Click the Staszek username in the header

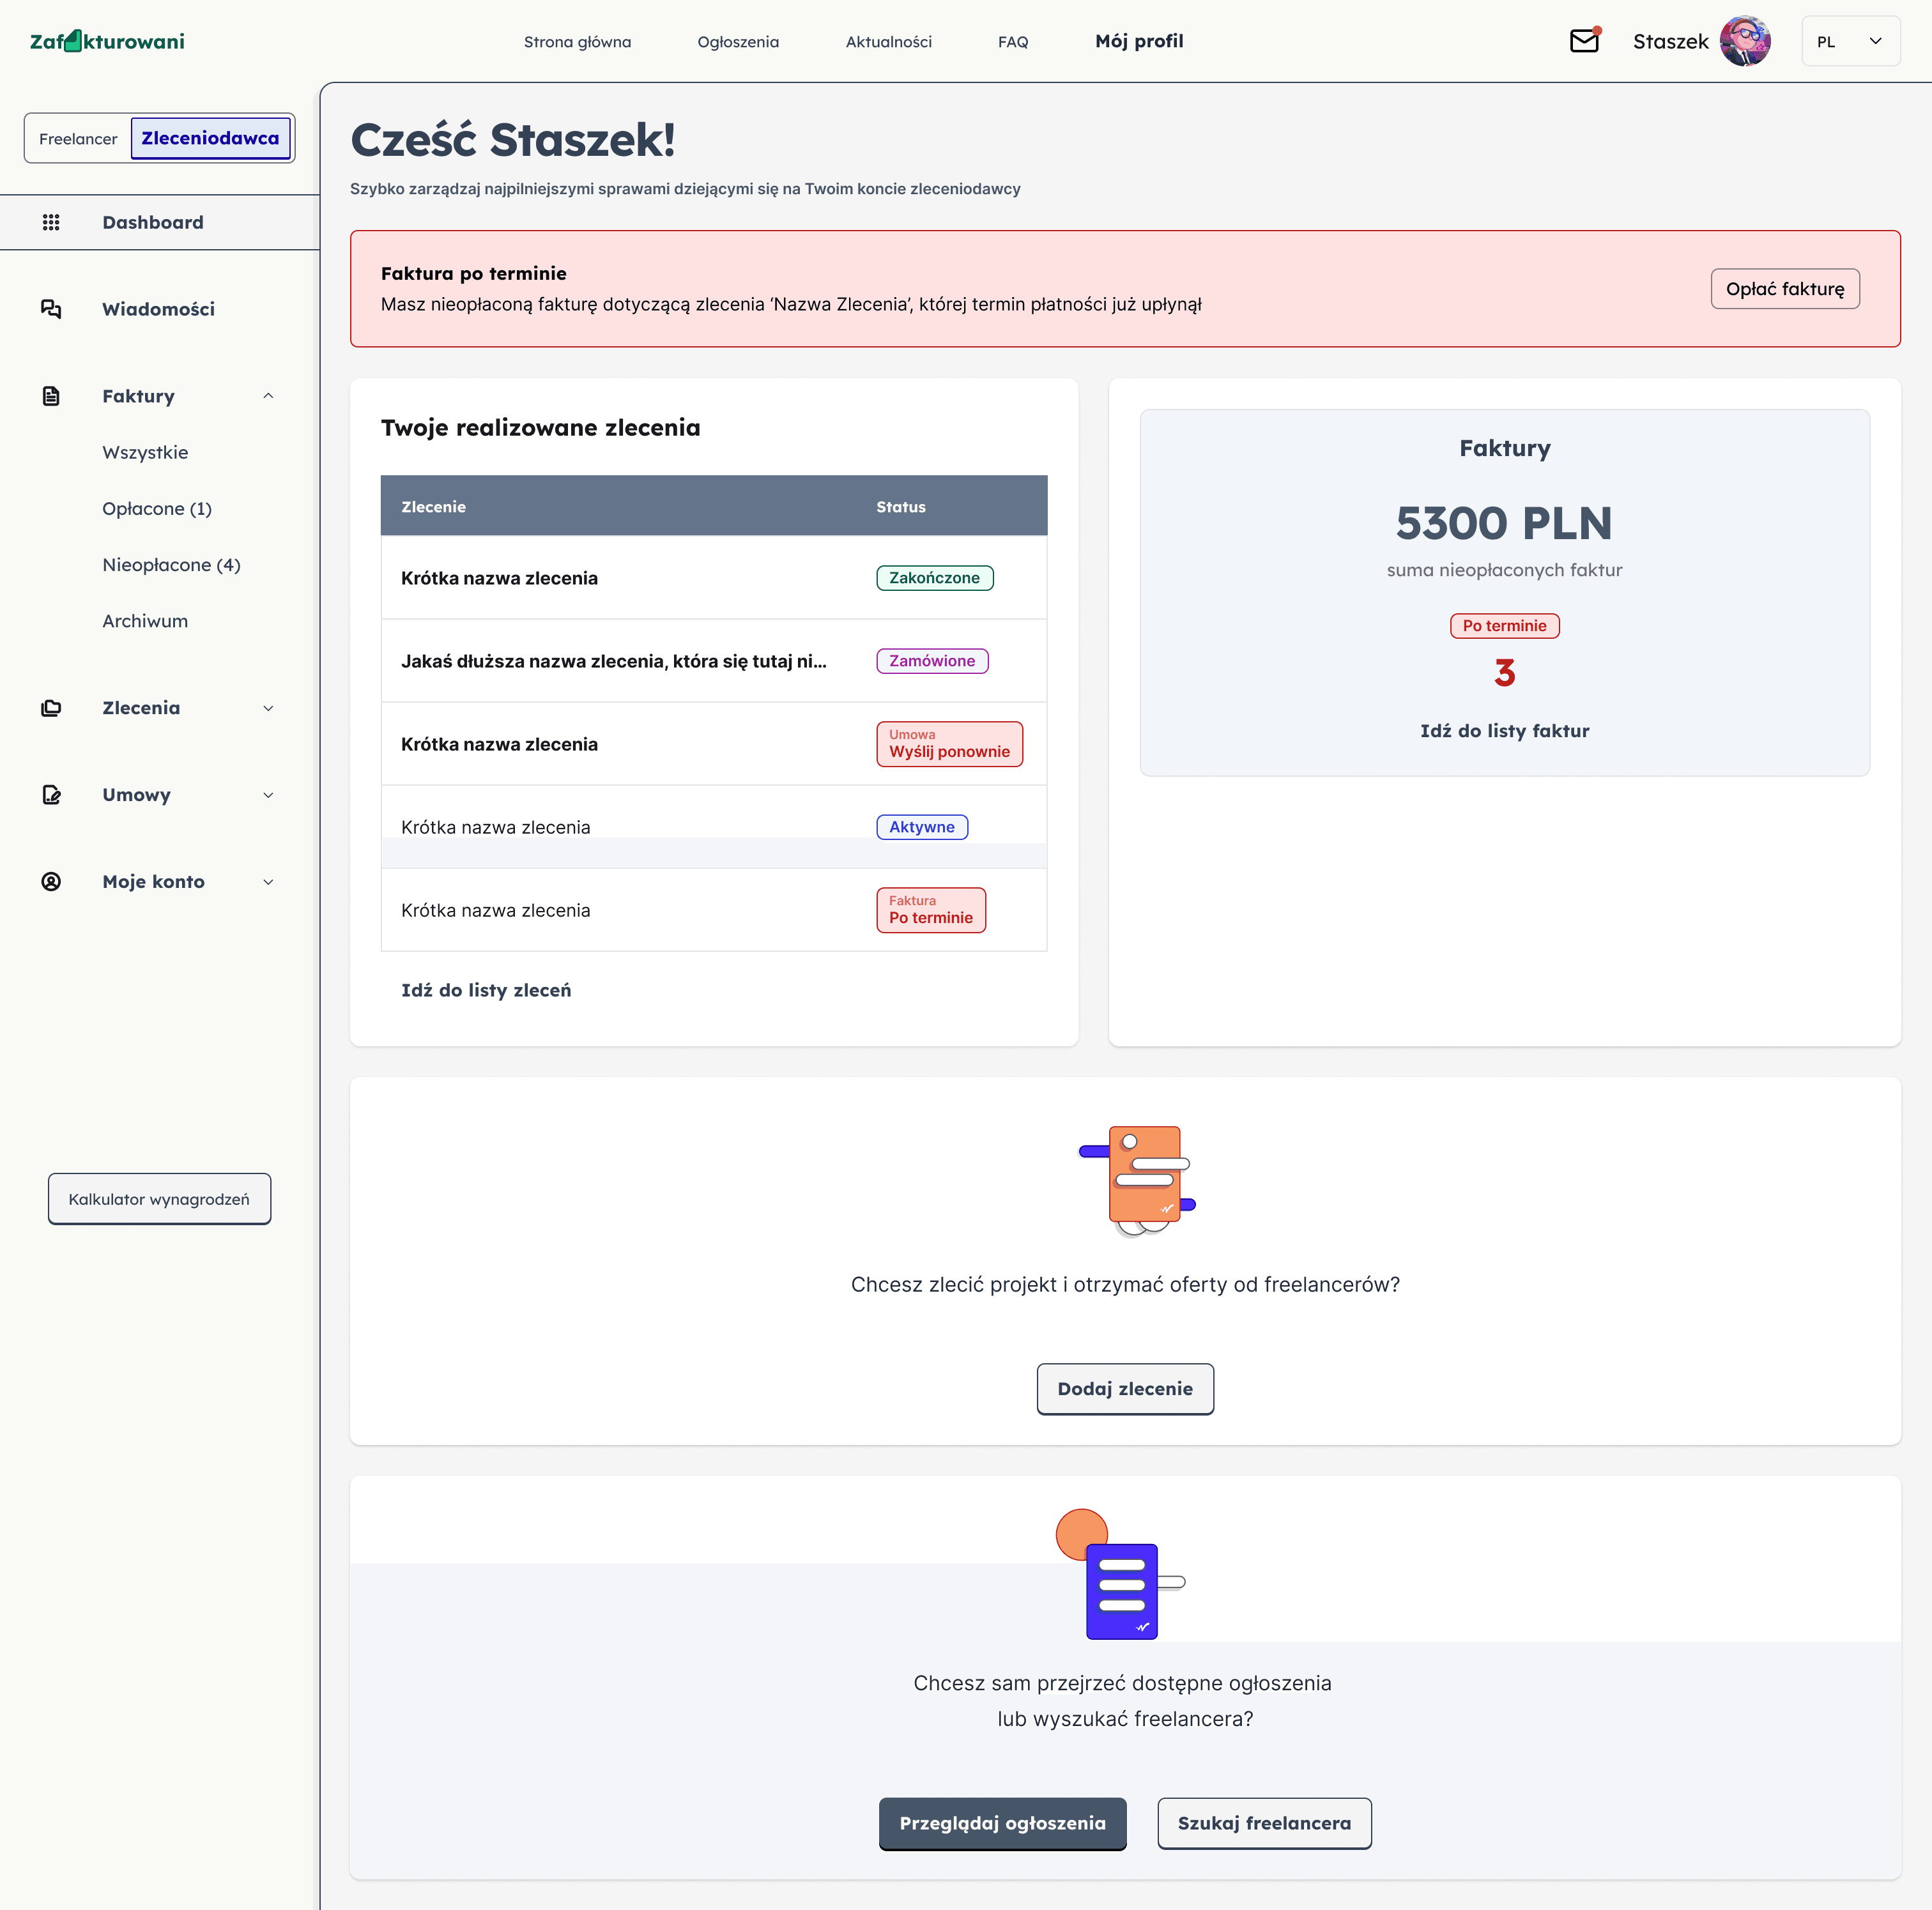1671,42
